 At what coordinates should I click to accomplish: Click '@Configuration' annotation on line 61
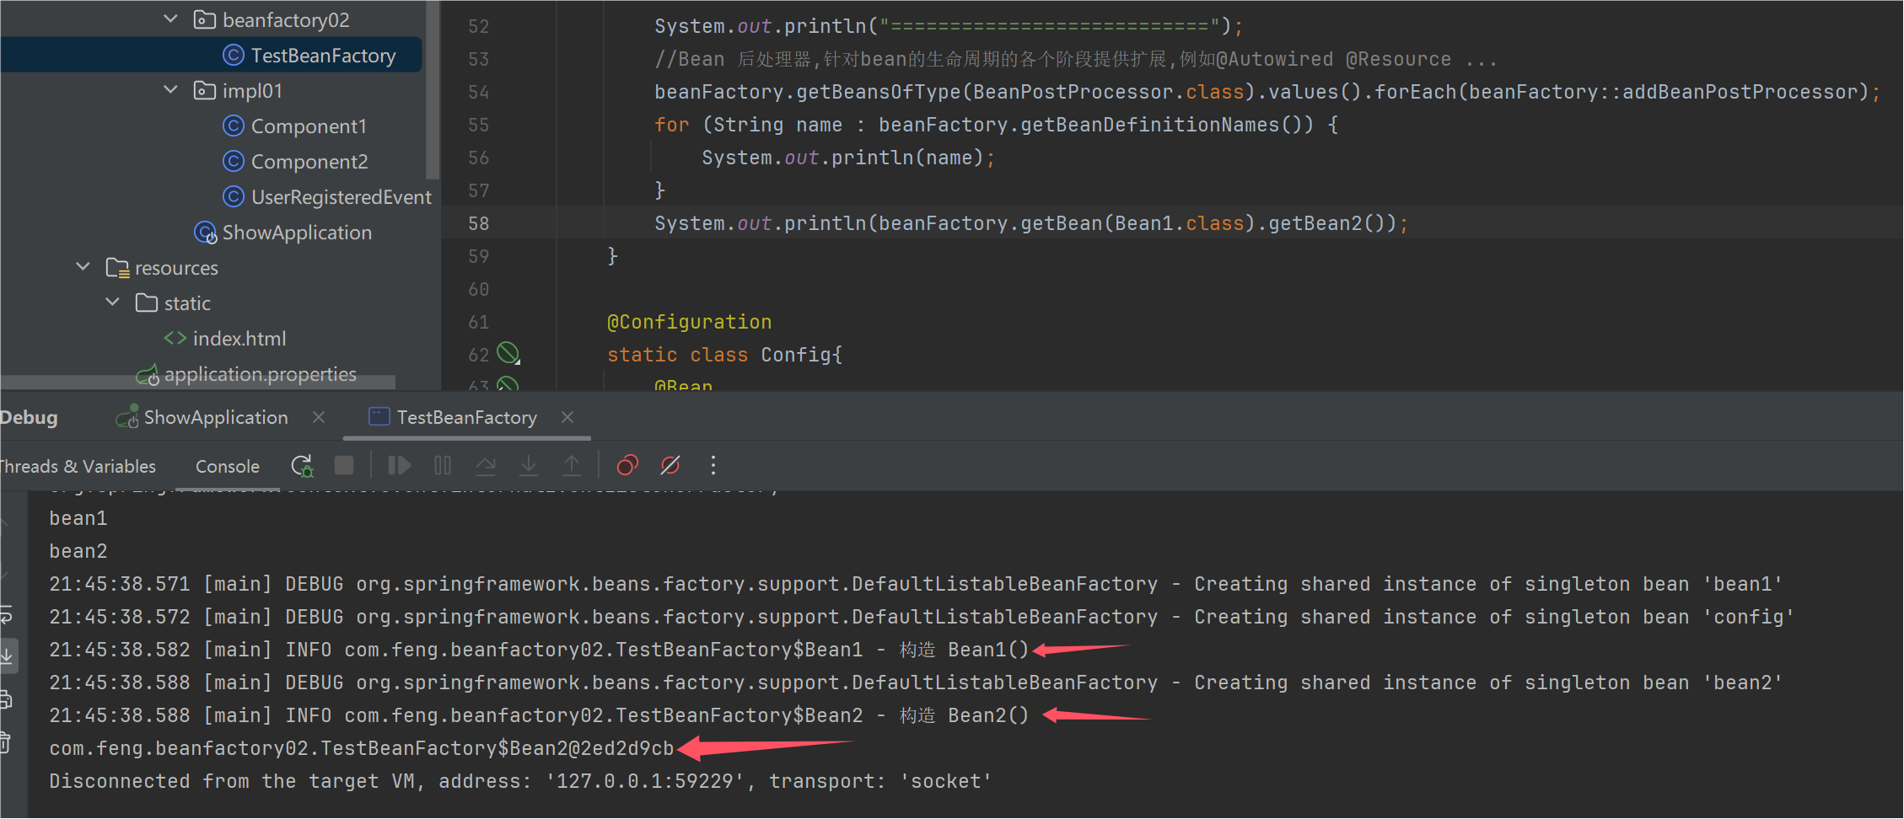[689, 321]
